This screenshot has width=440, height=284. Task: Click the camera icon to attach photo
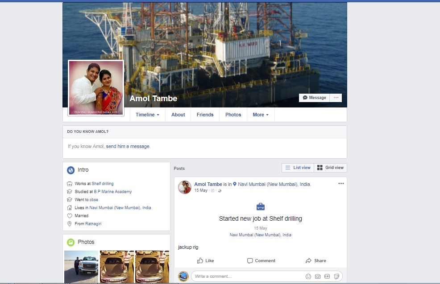[x=318, y=276]
